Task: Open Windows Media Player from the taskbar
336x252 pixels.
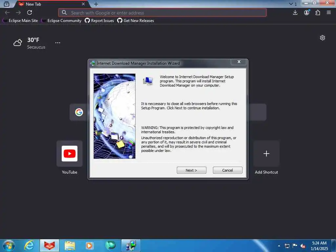Action: (x=89, y=245)
